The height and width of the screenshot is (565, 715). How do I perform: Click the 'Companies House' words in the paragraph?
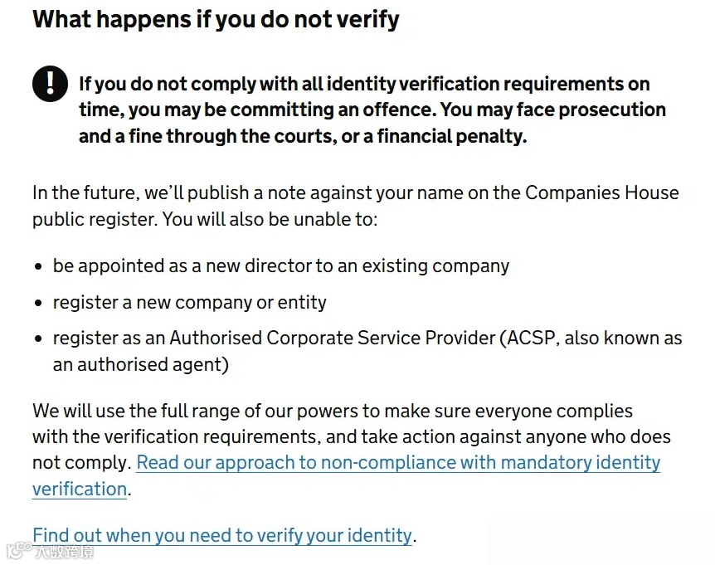[602, 192]
